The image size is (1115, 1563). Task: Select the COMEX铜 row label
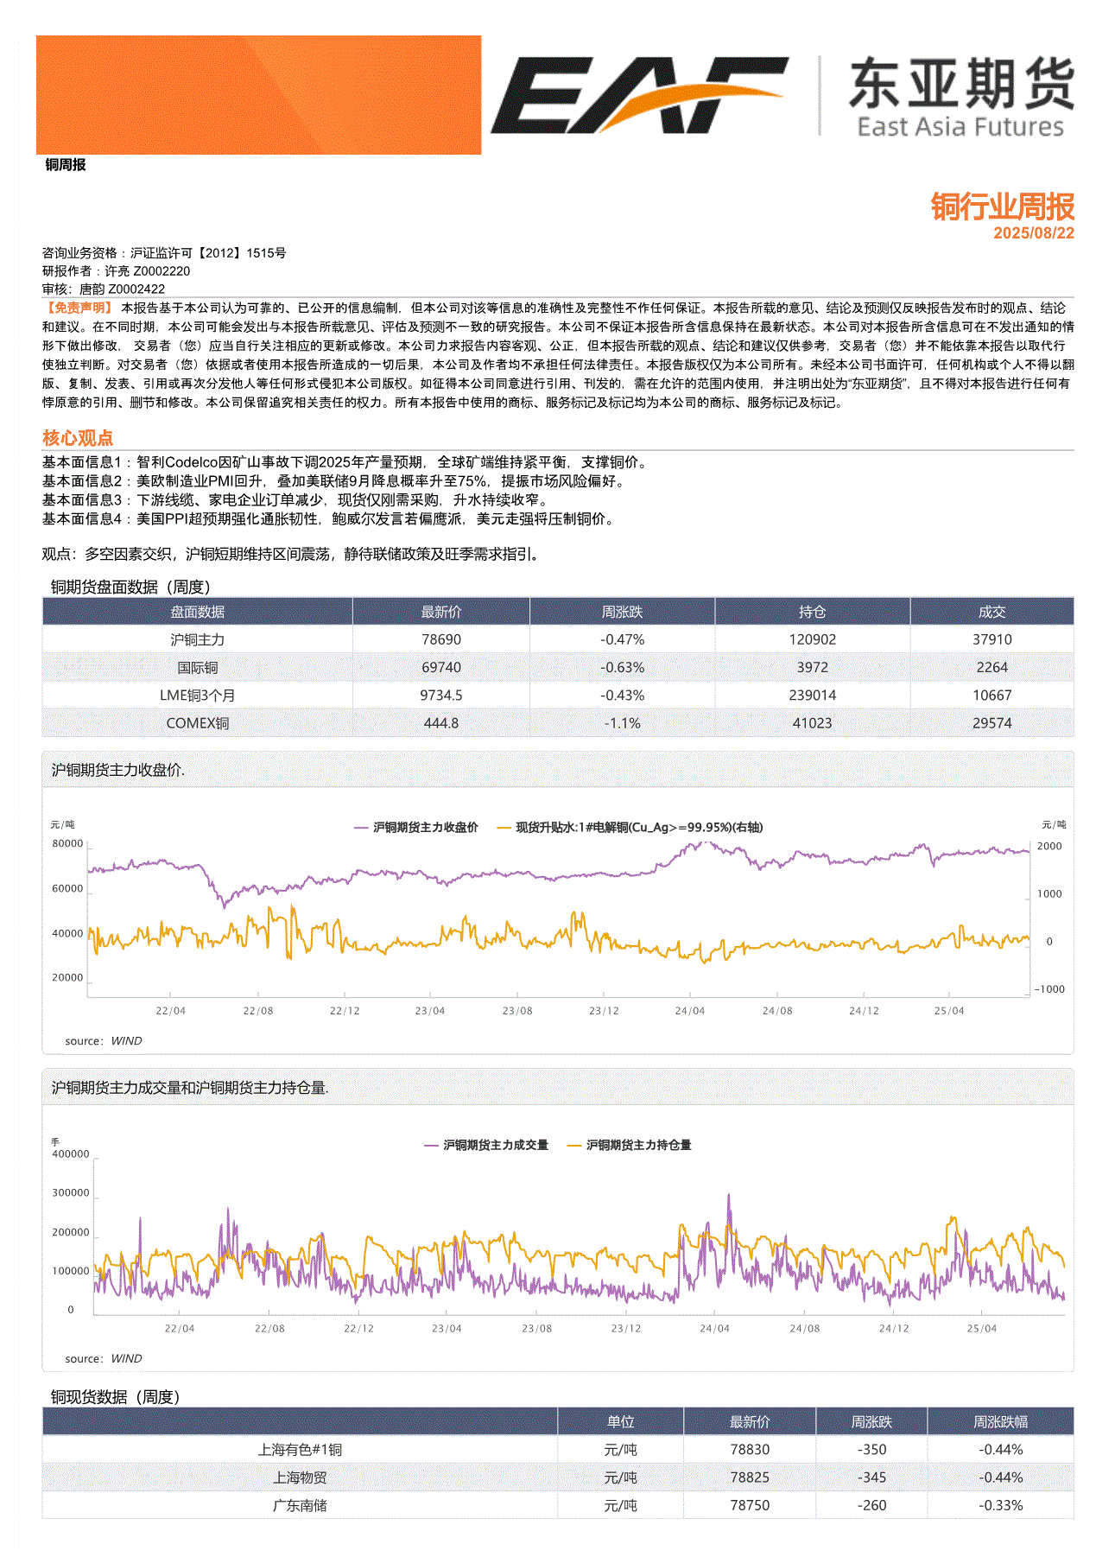198,723
